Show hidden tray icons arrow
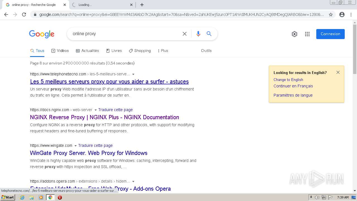This screenshot has height=201, width=357. tap(311, 197)
